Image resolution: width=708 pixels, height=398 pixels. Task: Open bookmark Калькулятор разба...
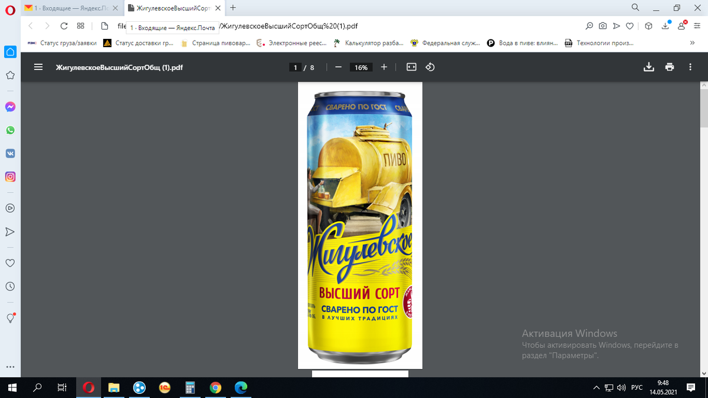[369, 43]
